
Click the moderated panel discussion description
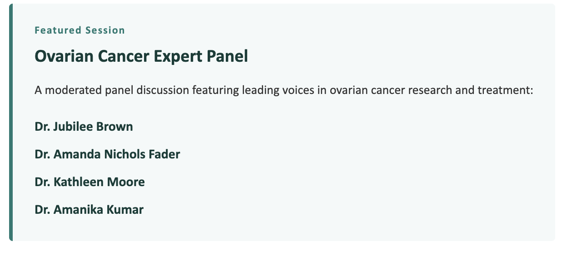click(x=283, y=90)
